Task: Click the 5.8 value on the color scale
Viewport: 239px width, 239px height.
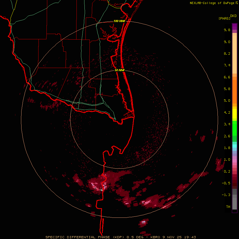Action: 227,89
